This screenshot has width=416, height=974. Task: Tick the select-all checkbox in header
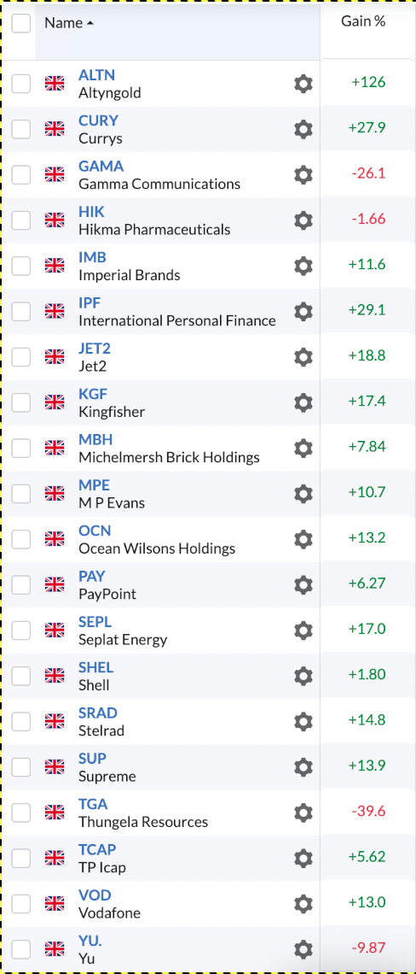tap(21, 24)
